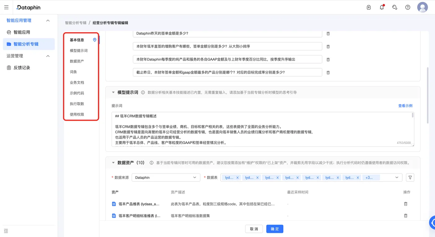Click the 确定 button
This screenshot has height=237, width=435.
tap(275, 229)
